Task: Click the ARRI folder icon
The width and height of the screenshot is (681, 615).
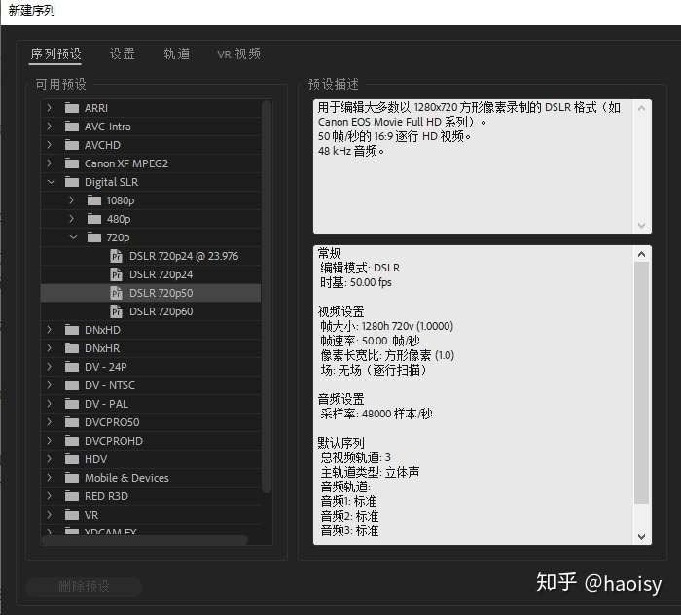Action: [72, 108]
